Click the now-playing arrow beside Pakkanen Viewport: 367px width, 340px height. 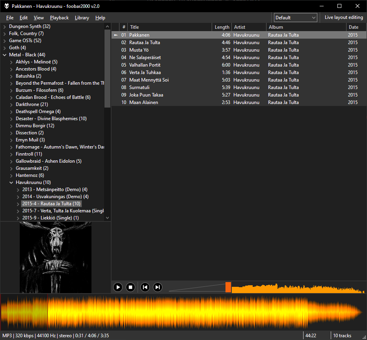coord(116,35)
